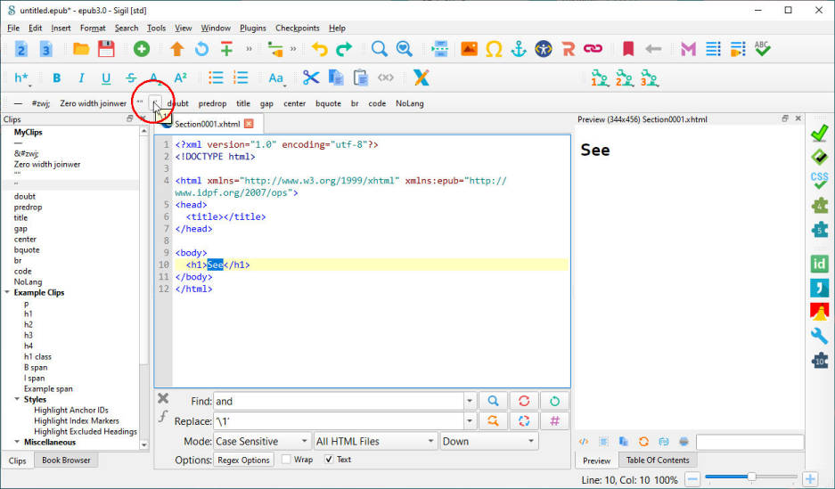Viewport: 835px width, 489px height.
Task: Click the Regex Options button
Action: (x=243, y=460)
